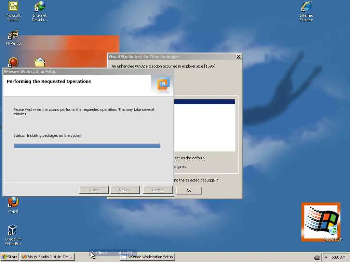Click the Cancel button in VMware Setup
The width and height of the screenshot is (350, 262).
click(x=158, y=190)
